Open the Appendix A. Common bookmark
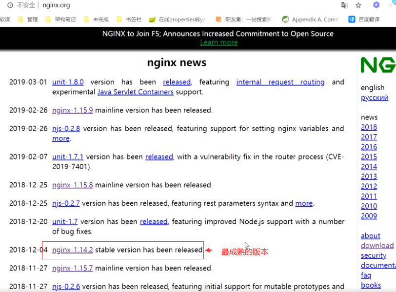The width and height of the screenshot is (396, 292). (x=310, y=19)
